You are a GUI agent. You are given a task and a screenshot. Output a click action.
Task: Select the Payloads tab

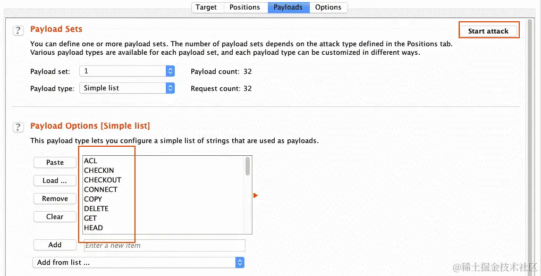(x=288, y=7)
